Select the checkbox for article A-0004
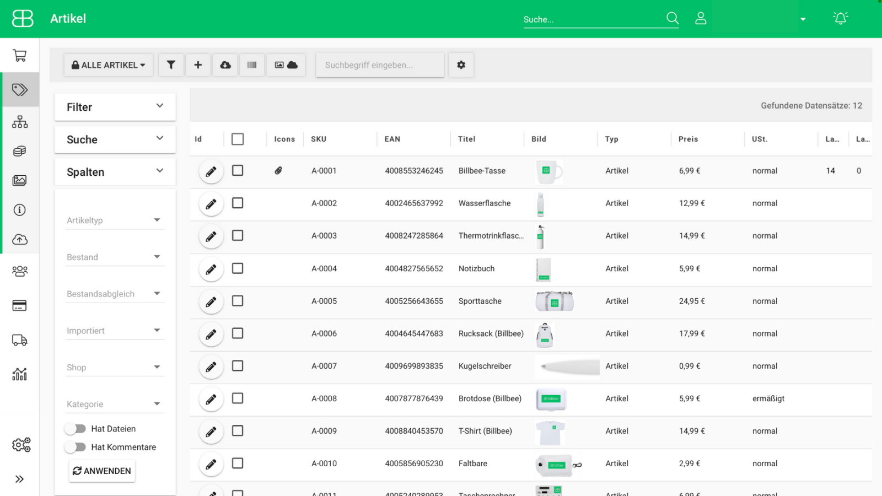Image resolution: width=882 pixels, height=496 pixels. (x=238, y=268)
